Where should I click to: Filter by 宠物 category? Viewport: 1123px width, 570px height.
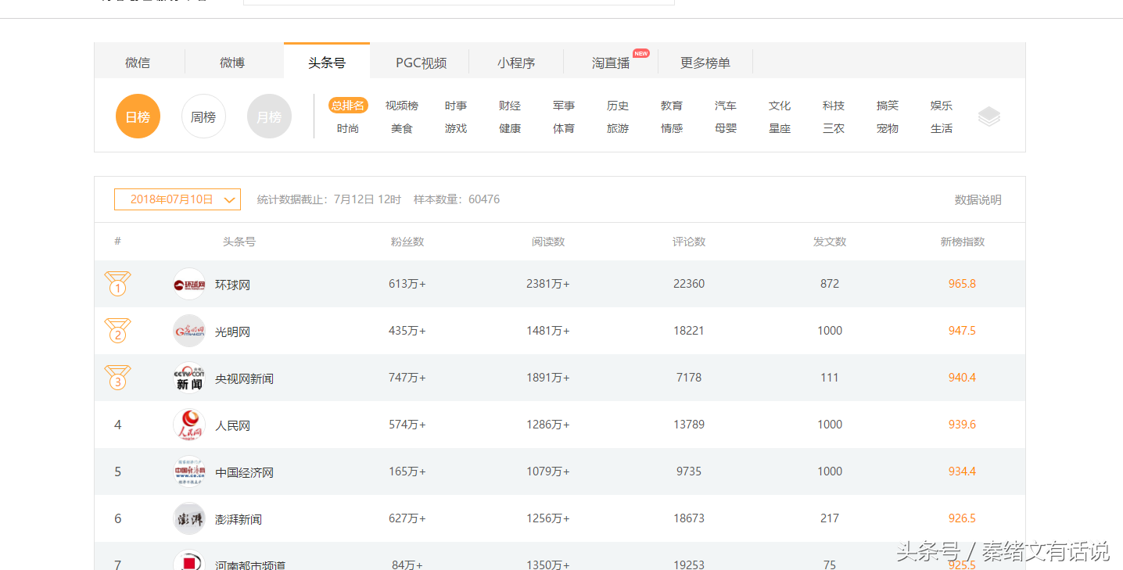(x=888, y=128)
